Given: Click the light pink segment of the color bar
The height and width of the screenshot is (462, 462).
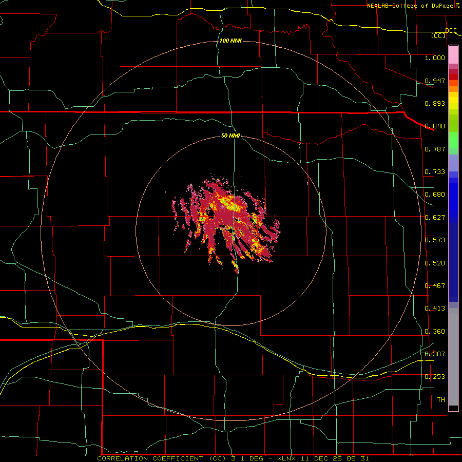Looking at the screenshot, I should (453, 55).
